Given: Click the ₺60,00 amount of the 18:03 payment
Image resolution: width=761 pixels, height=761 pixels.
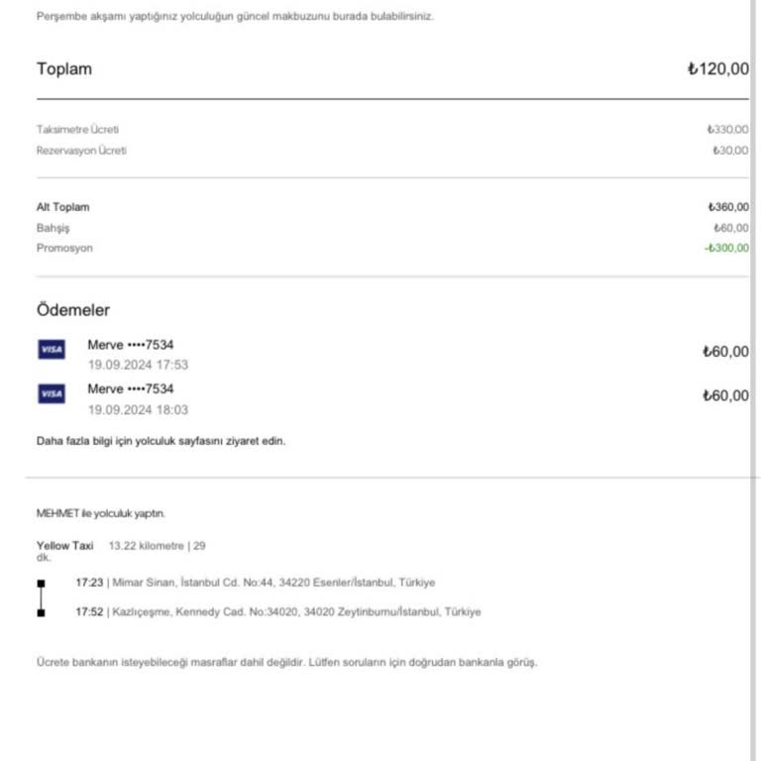Looking at the screenshot, I should 725,396.
